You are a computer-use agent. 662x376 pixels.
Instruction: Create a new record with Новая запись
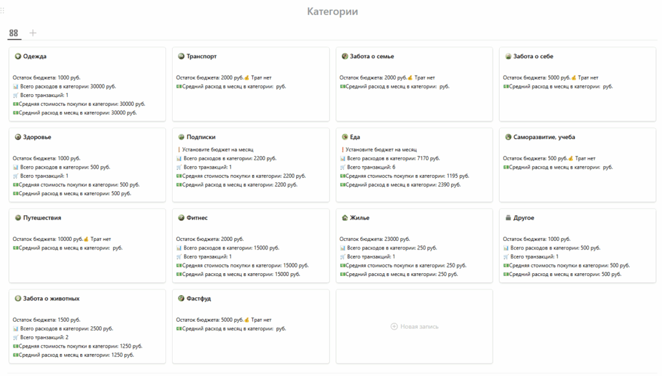pyautogui.click(x=414, y=327)
